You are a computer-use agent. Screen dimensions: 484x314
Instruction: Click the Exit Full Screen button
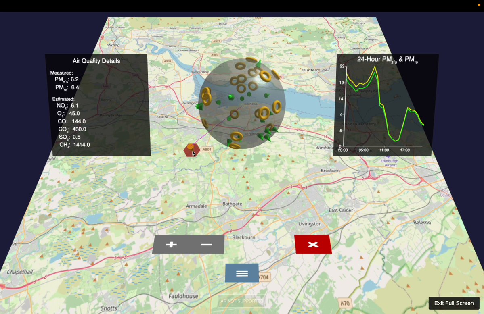point(454,303)
